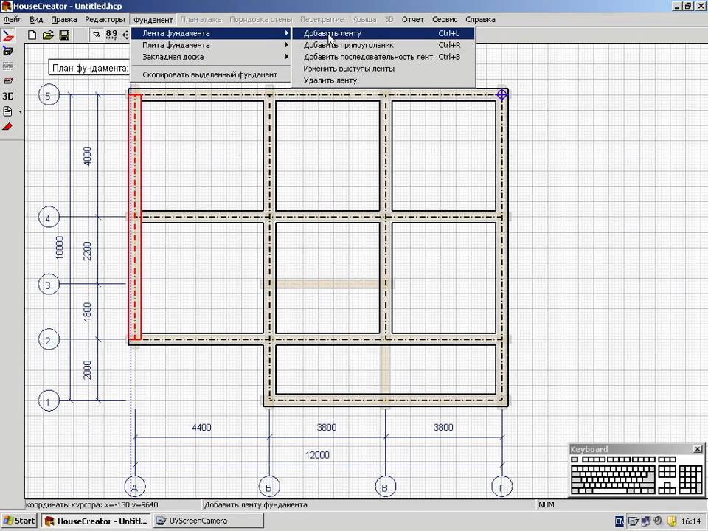Click axis marker 3 circle
708x531 pixels.
[49, 285]
